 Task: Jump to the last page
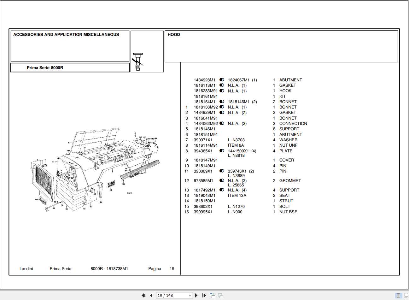pos(204,296)
